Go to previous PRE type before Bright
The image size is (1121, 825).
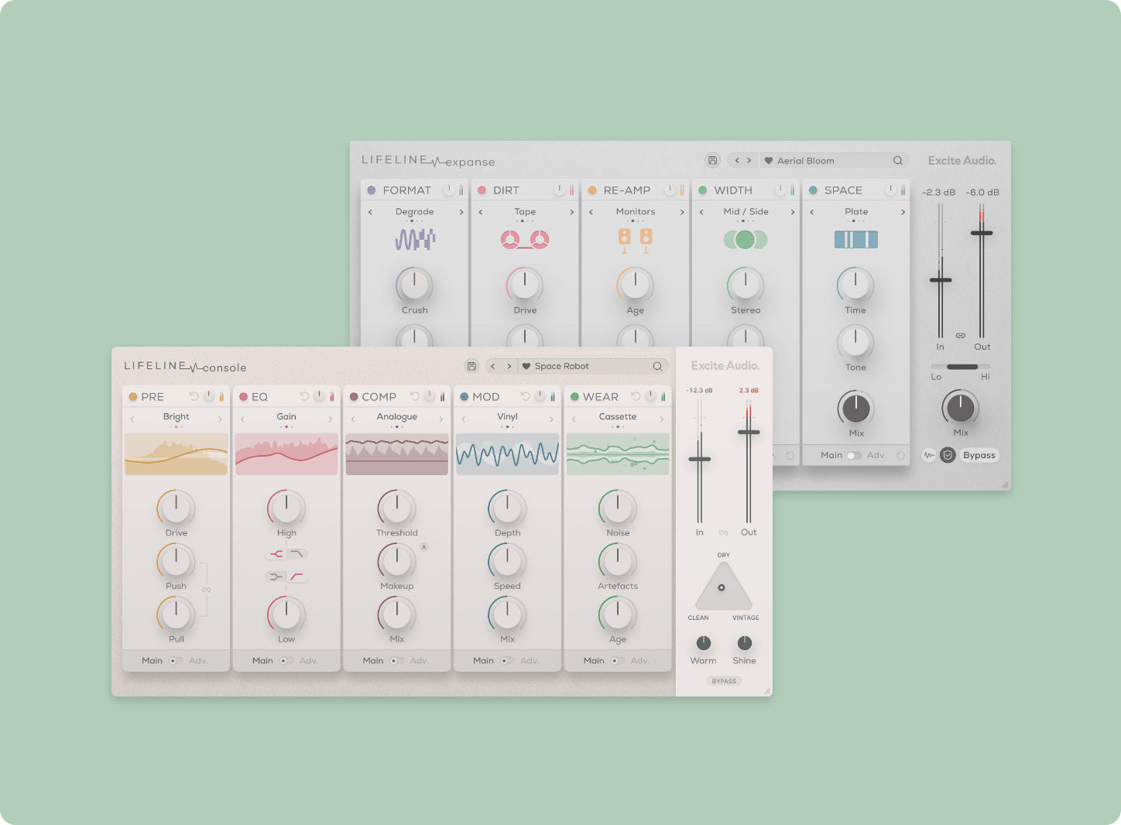pyautogui.click(x=132, y=419)
